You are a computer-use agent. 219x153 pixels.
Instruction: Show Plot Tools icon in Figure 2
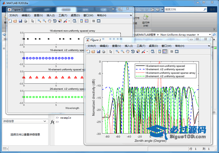click(x=177, y=52)
